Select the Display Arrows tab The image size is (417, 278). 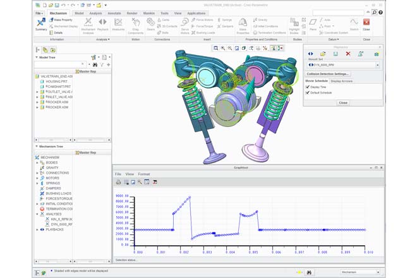(x=341, y=81)
